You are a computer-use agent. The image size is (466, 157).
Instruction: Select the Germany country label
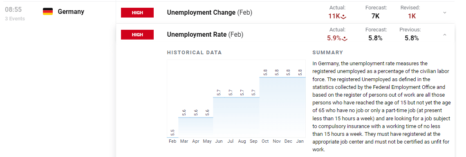coord(71,11)
